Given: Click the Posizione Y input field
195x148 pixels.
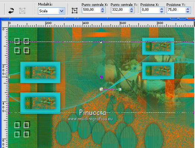Looking at the screenshot, I should click(176, 10).
